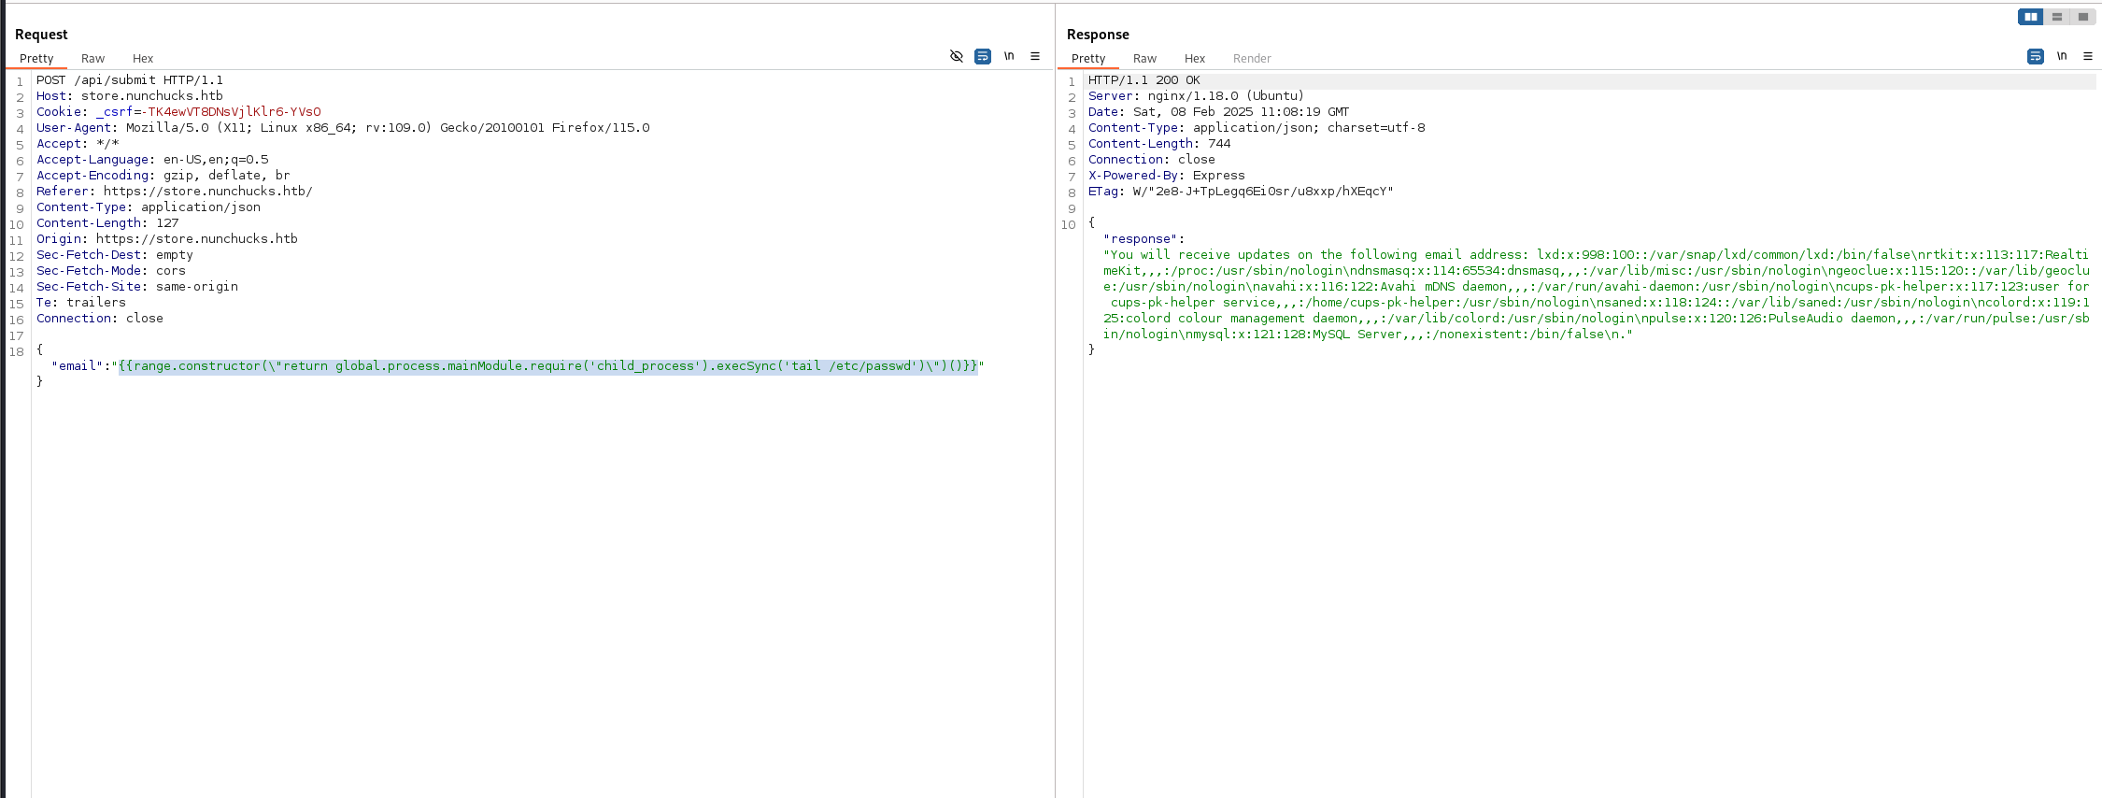Switch Response view to Pretty tab
Image resolution: width=2102 pixels, height=798 pixels.
tap(1088, 58)
